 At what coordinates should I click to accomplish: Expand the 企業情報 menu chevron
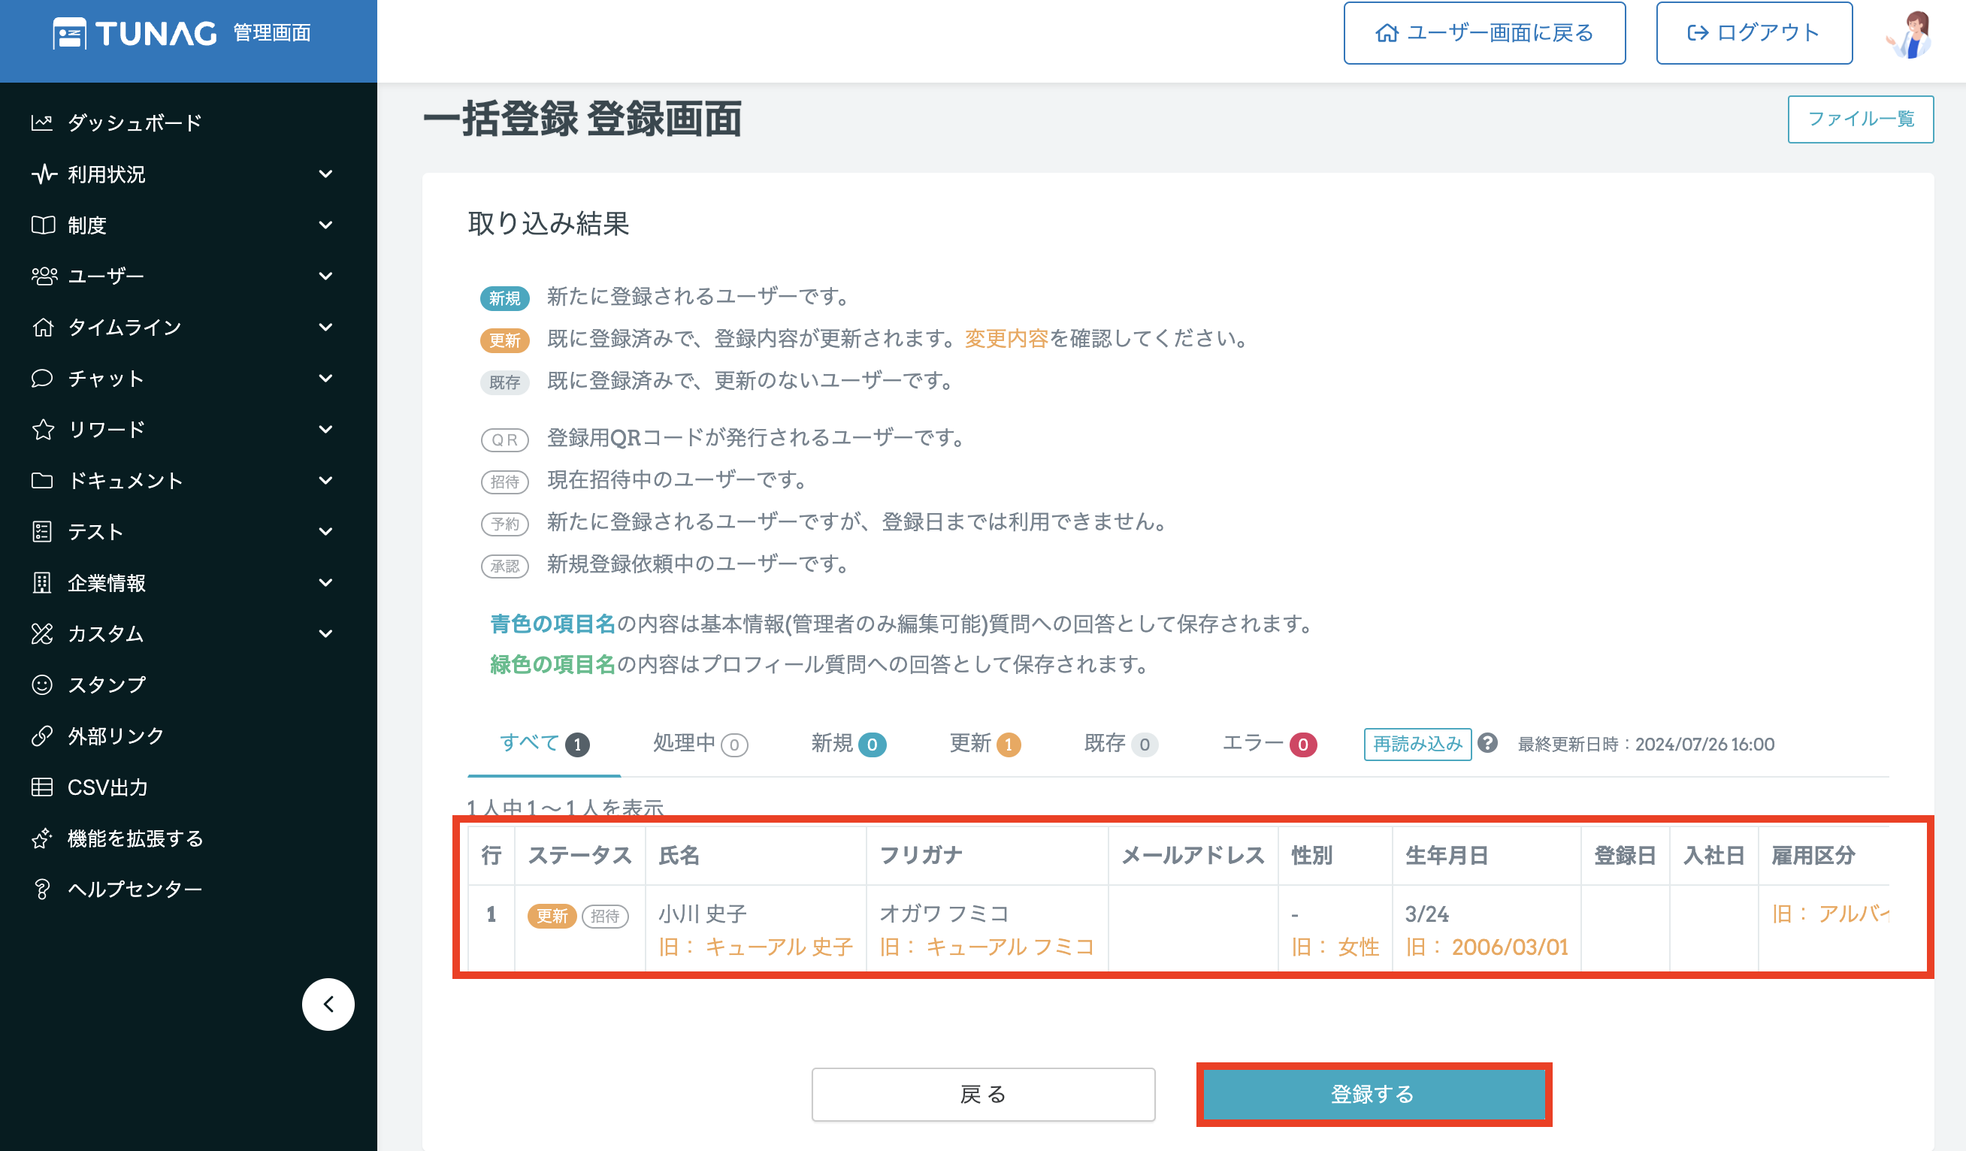pyautogui.click(x=326, y=582)
